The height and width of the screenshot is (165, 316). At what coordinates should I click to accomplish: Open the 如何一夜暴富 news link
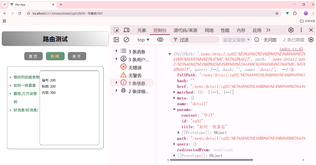[25, 85]
